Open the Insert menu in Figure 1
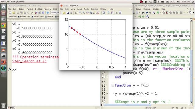This screenshot has height=109, width=195. 79,9
